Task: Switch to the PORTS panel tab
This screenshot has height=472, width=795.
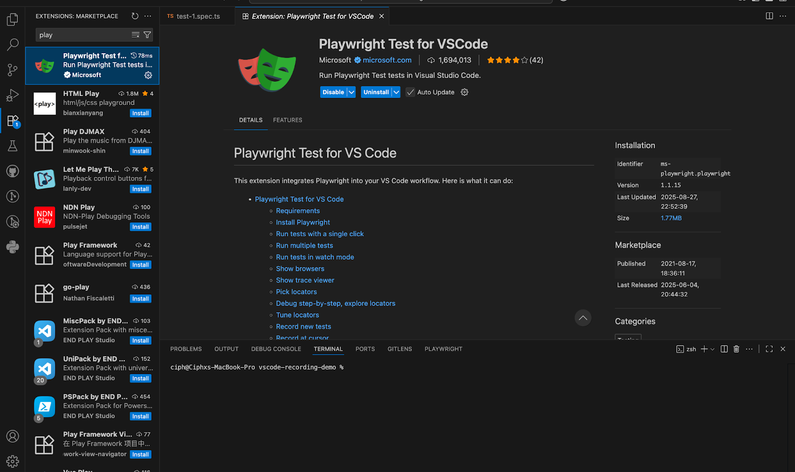Action: [x=365, y=349]
